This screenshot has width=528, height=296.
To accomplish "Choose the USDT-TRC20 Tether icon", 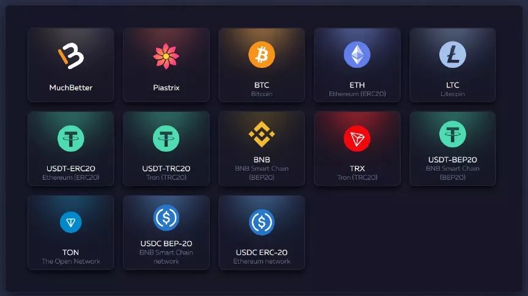I will click(x=166, y=138).
